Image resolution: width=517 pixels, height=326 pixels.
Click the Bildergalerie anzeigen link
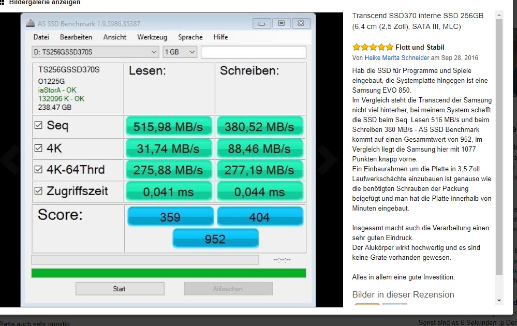(45, 2)
